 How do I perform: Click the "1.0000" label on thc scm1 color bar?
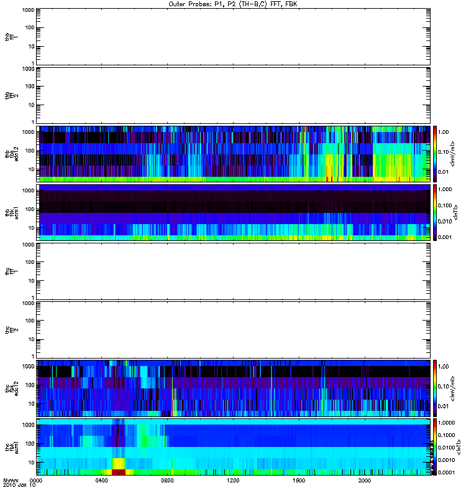tap(446, 423)
